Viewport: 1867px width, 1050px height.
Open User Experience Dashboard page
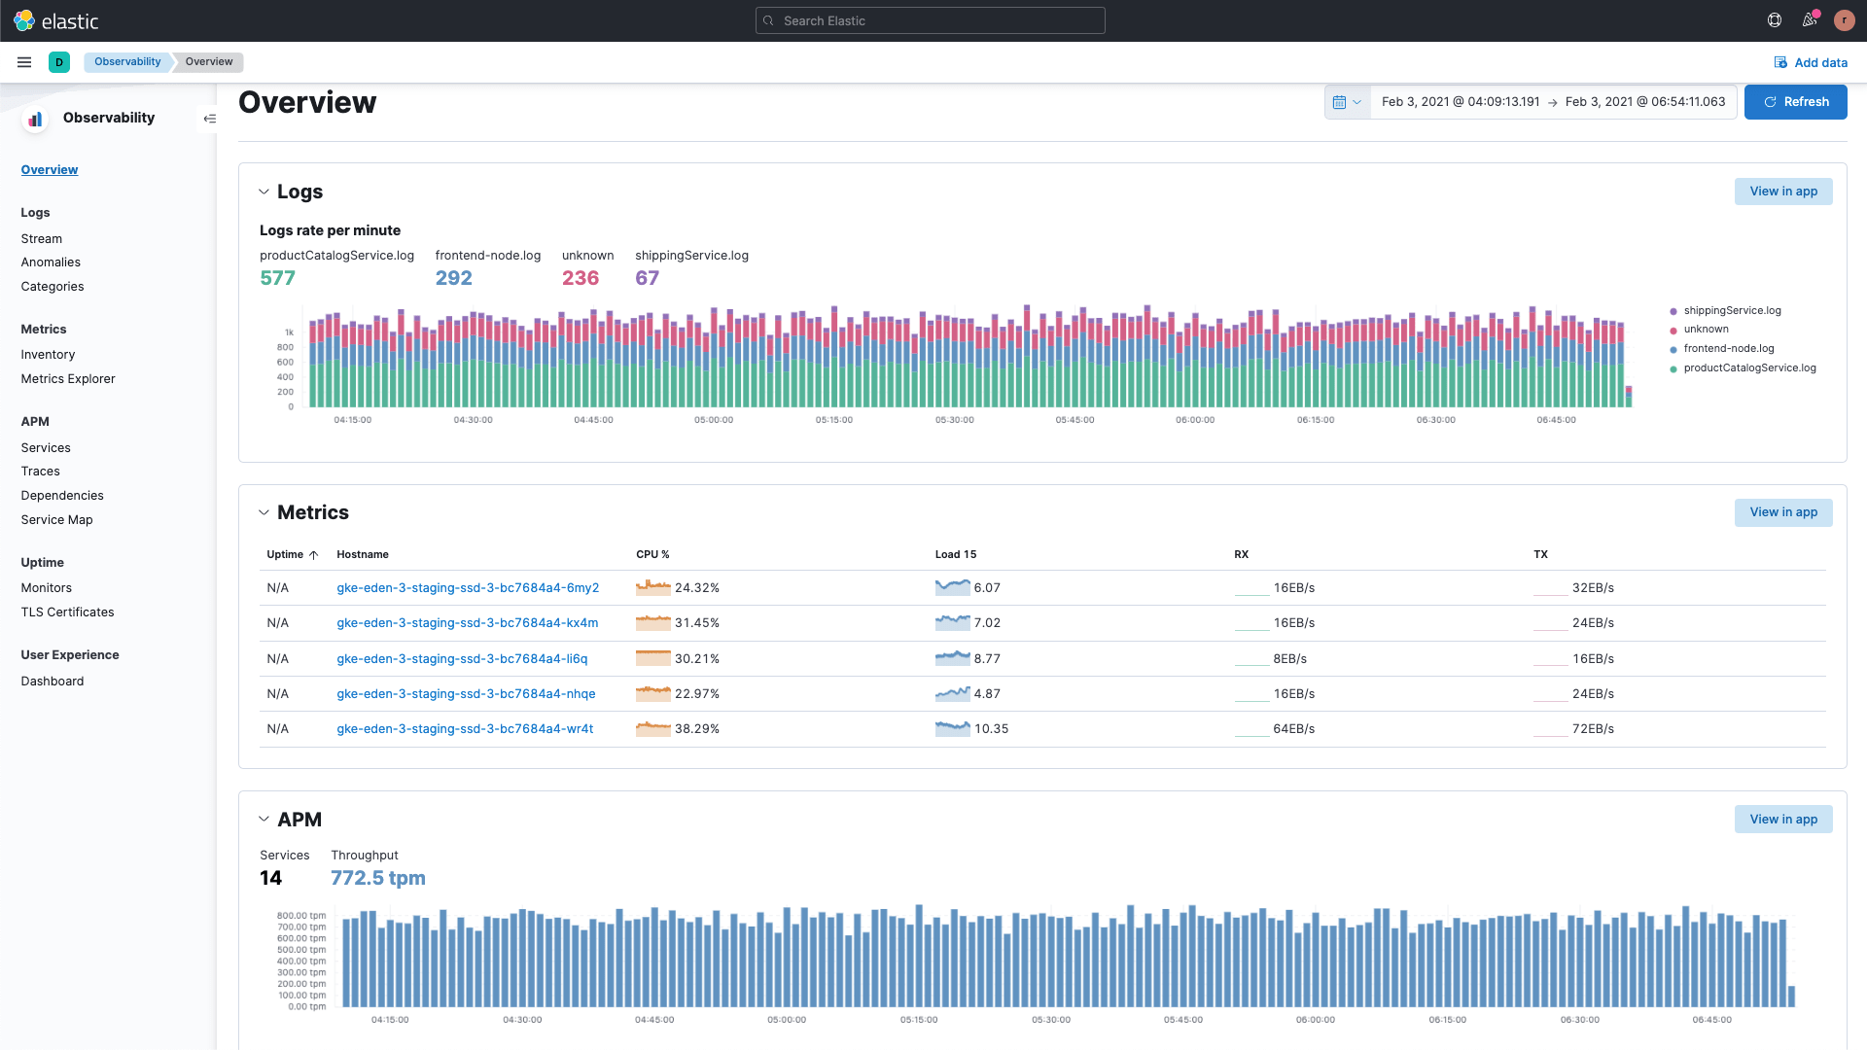53,682
